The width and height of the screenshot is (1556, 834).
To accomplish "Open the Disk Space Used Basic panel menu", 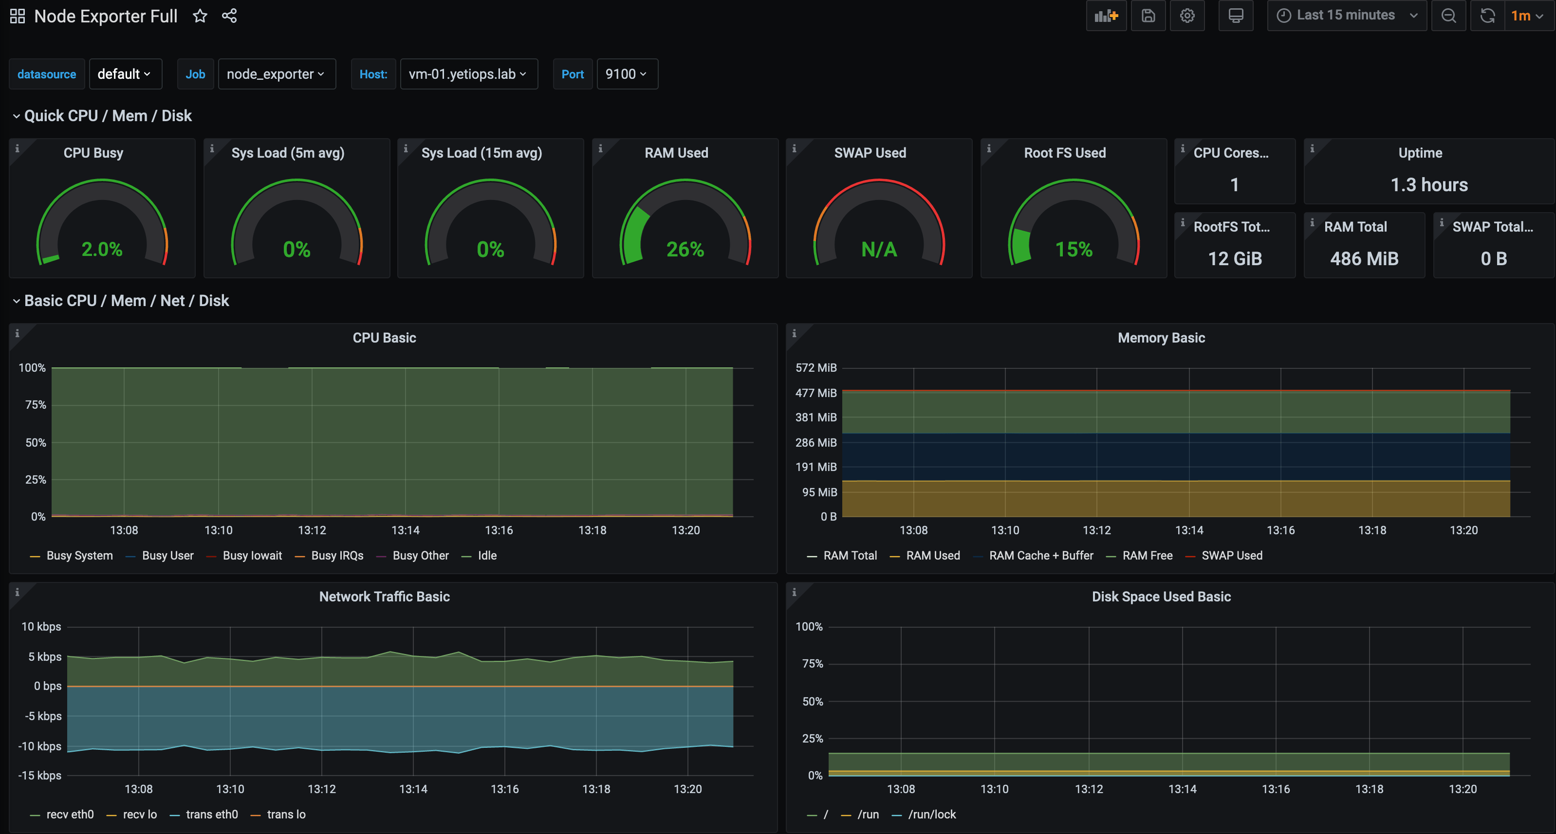I will [x=1161, y=597].
